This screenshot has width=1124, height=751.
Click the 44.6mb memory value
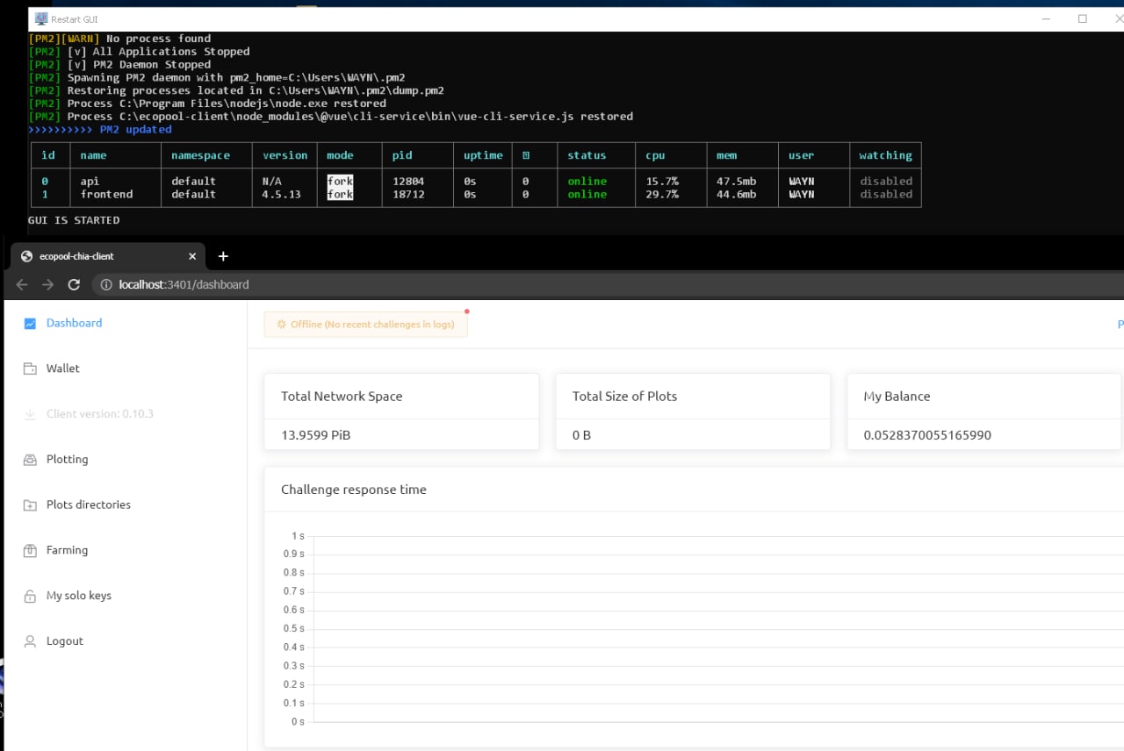(x=736, y=195)
